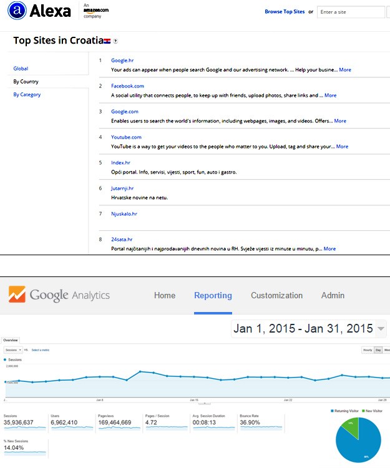Switch to the Admin tab
This screenshot has height=468, width=390.
(x=333, y=295)
